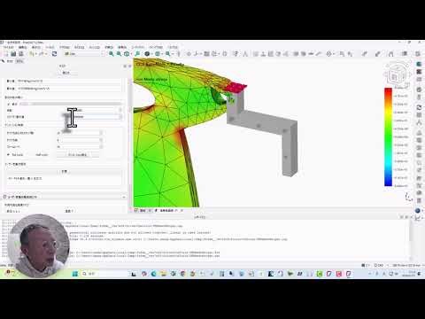
Task: Open the FEM workbench selector dropdown
Action: 84,54
